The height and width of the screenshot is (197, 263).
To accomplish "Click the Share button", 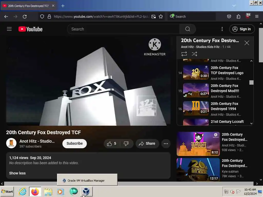I will click(147, 144).
